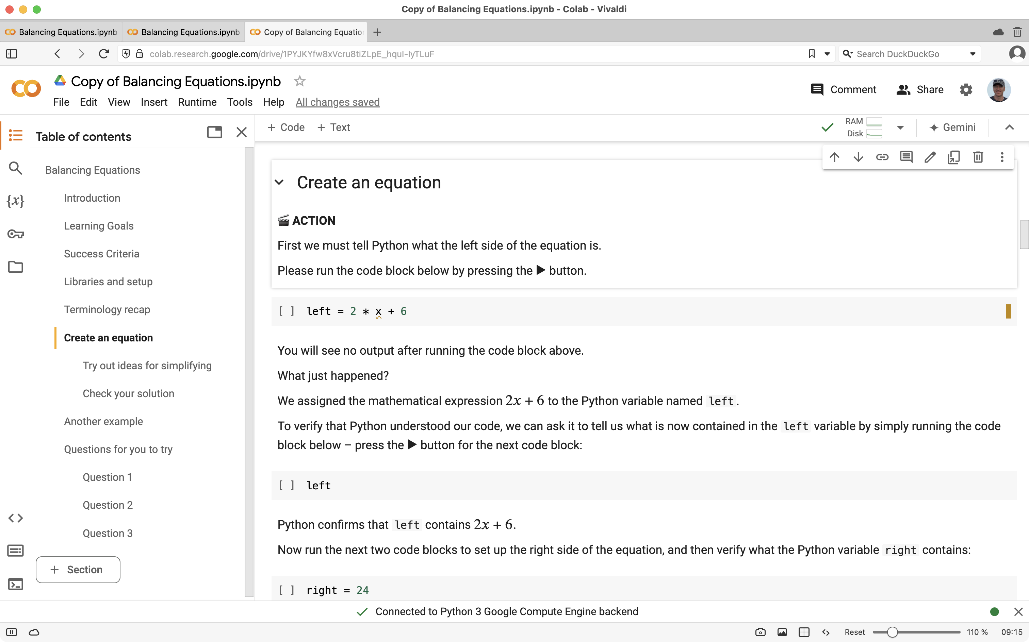
Task: Run the 'left' code cell
Action: (287, 485)
